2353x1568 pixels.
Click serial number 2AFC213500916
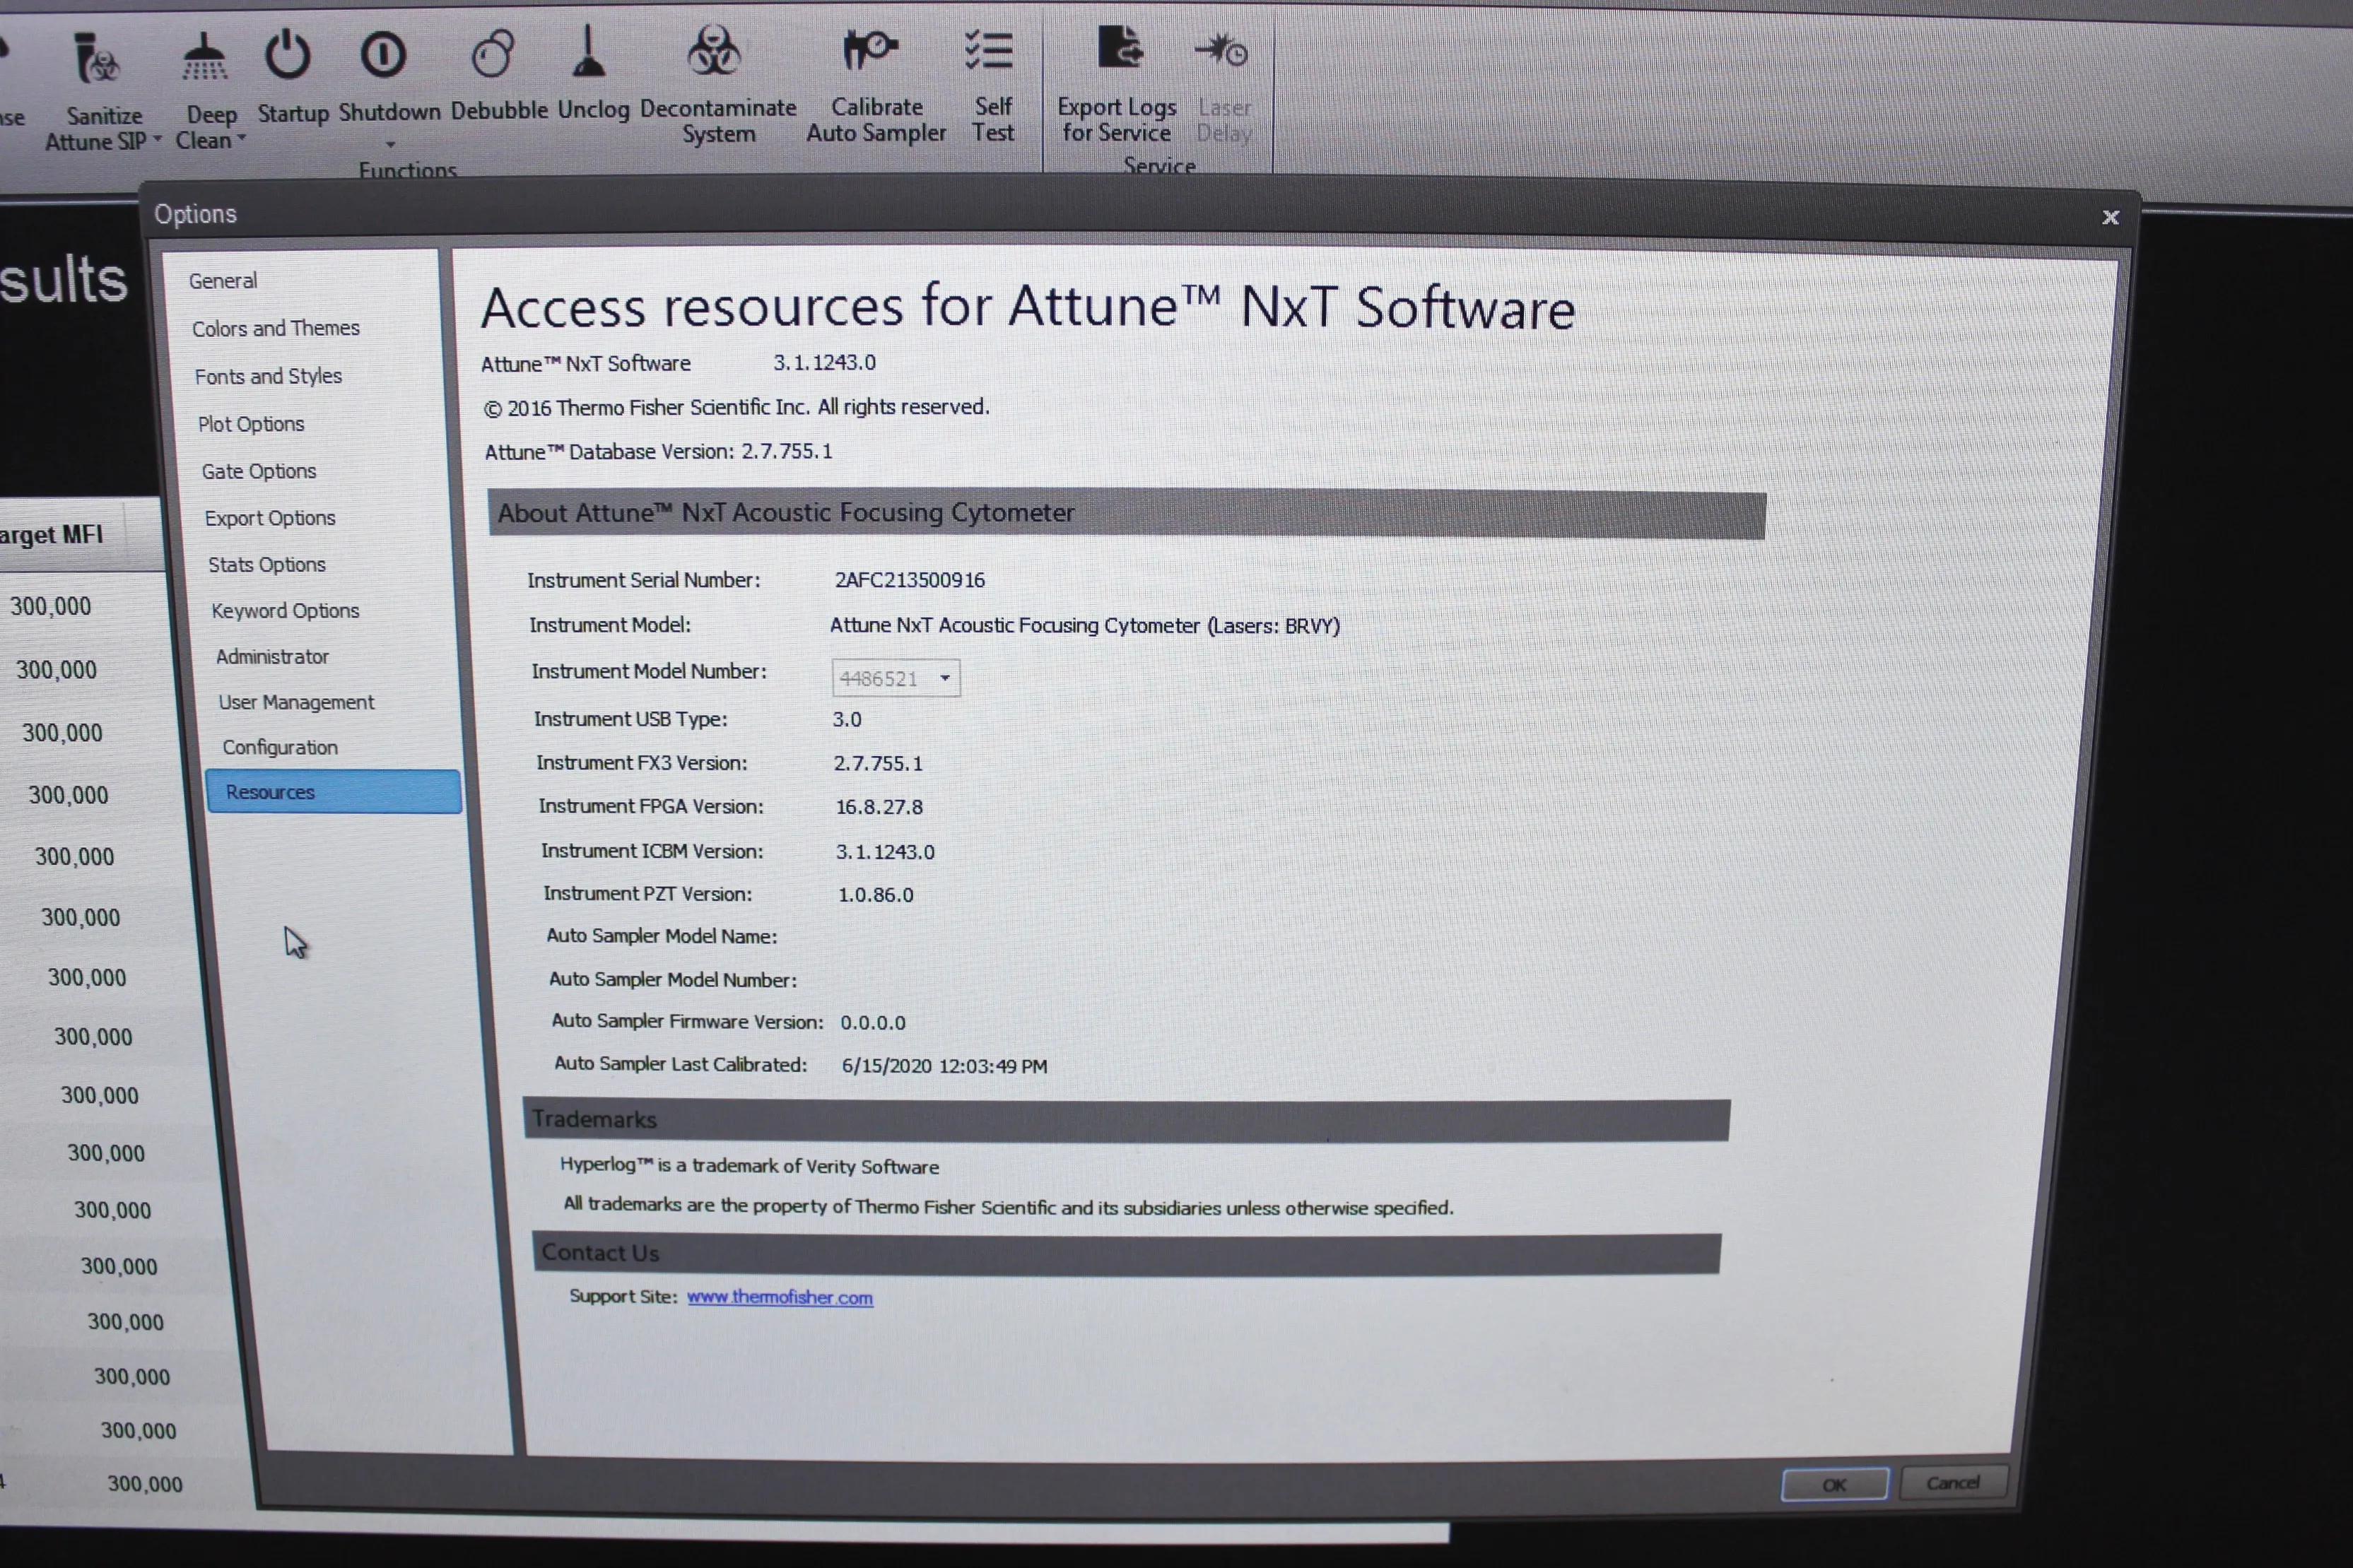click(910, 580)
